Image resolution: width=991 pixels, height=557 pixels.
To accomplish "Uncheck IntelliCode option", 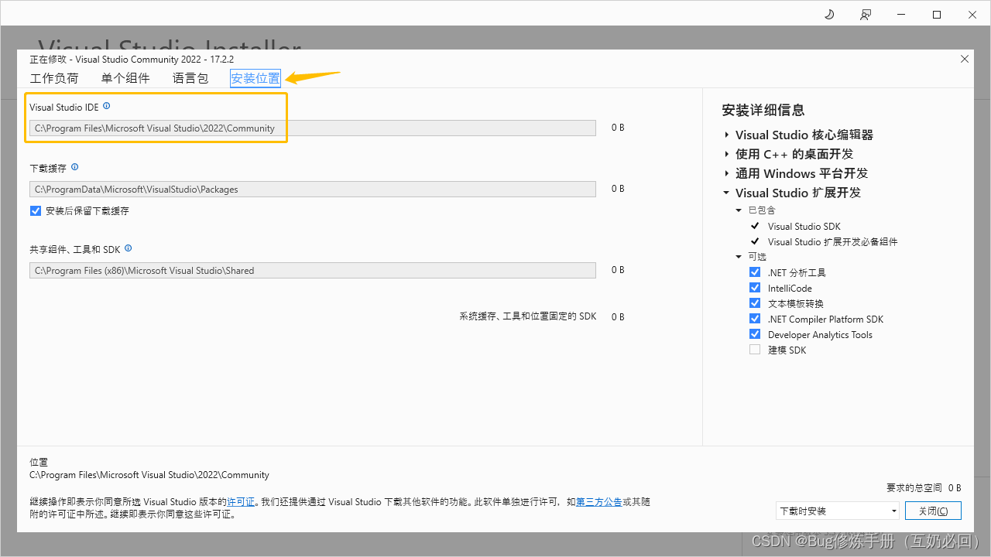I will tap(755, 288).
